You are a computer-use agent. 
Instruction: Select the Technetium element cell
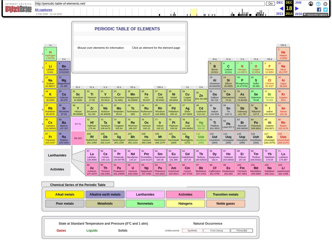click(133, 110)
